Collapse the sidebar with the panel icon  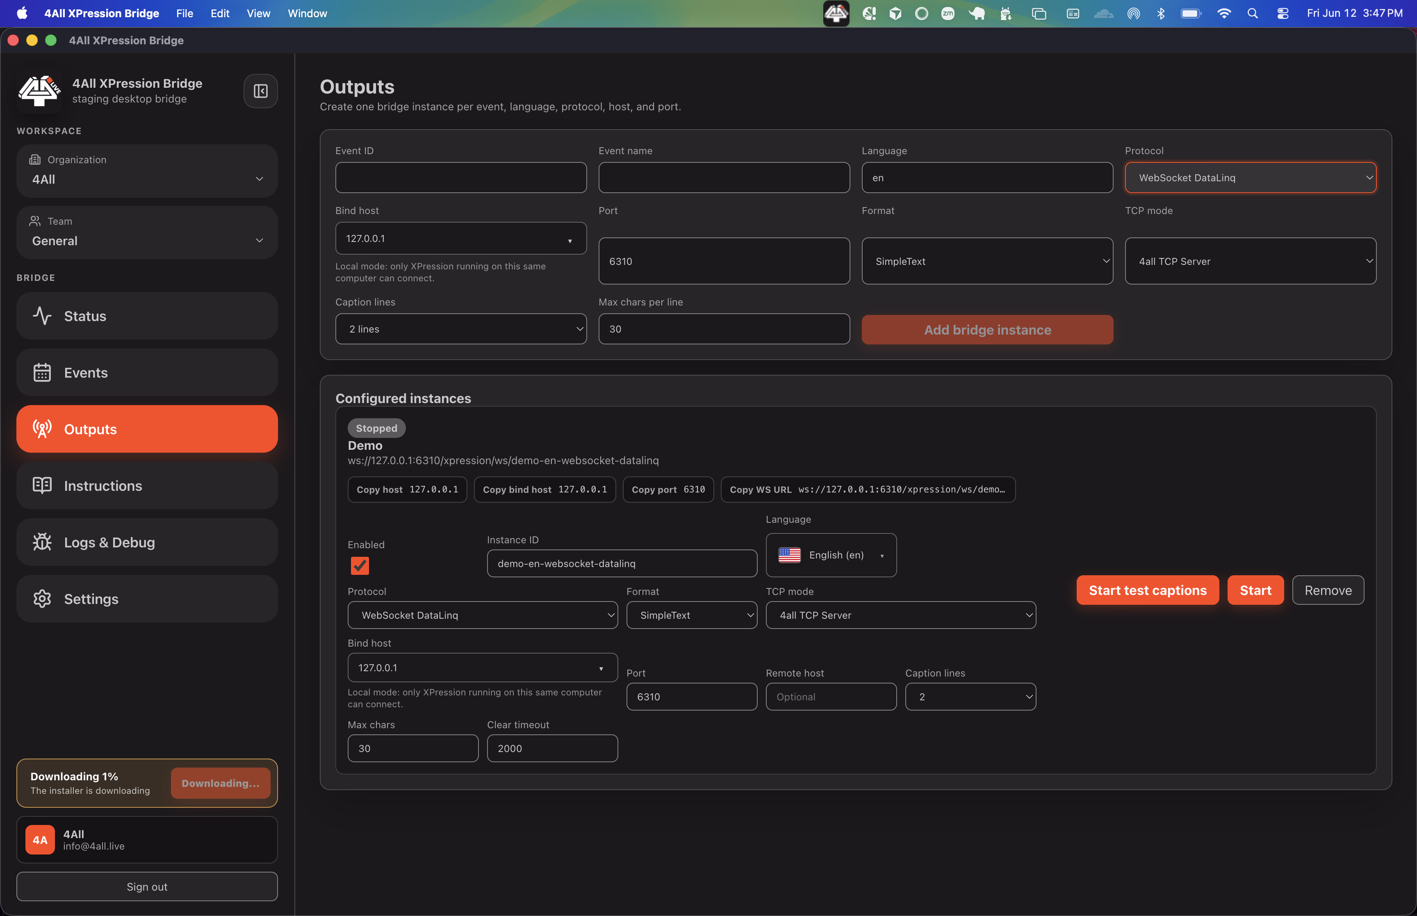click(260, 91)
